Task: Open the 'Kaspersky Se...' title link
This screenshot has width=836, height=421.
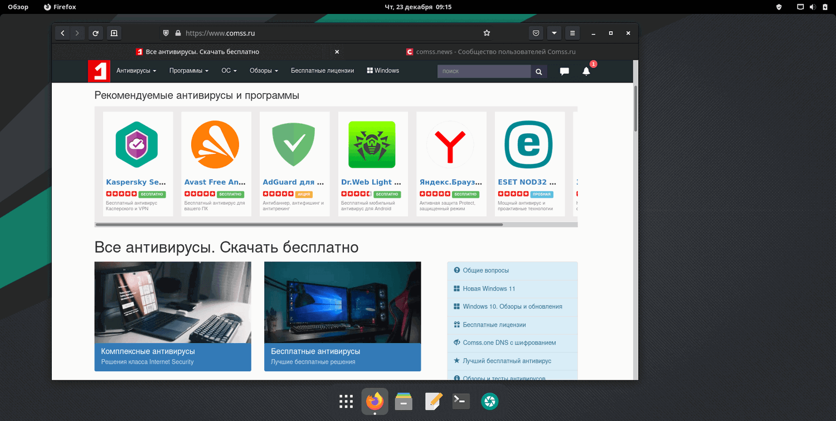Action: (136, 182)
